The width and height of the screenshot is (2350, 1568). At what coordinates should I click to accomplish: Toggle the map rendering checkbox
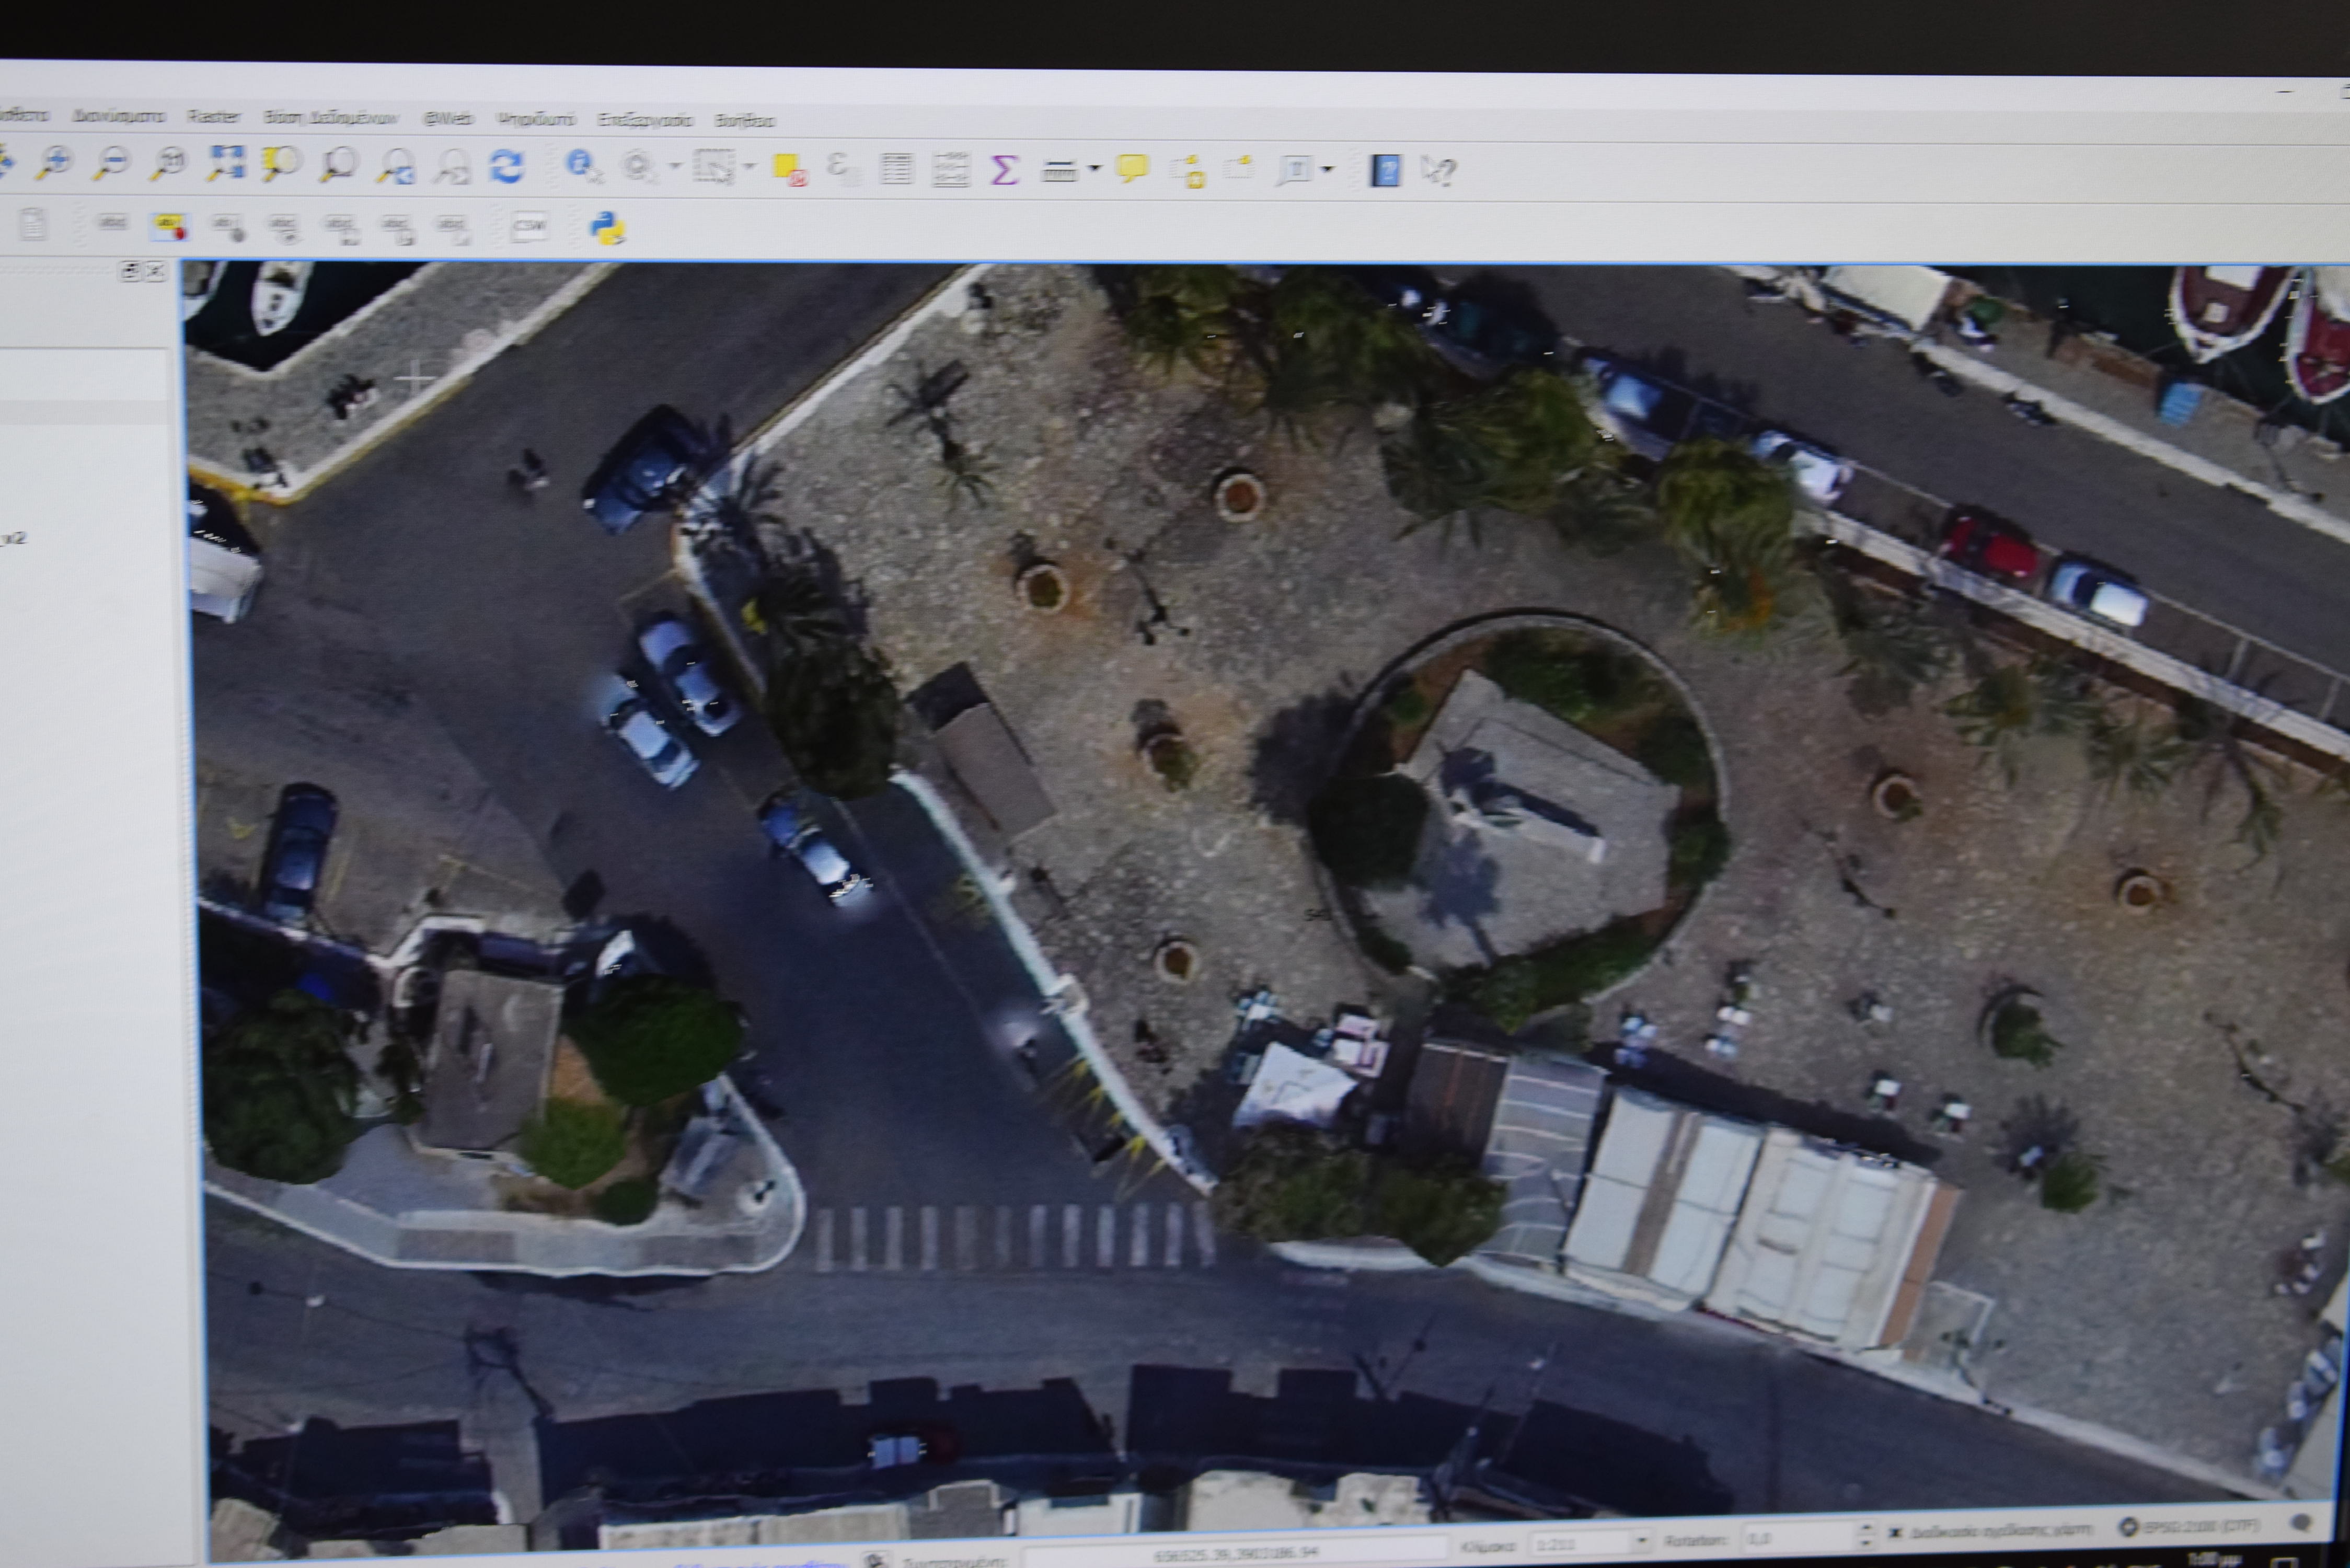pos(1894,1532)
